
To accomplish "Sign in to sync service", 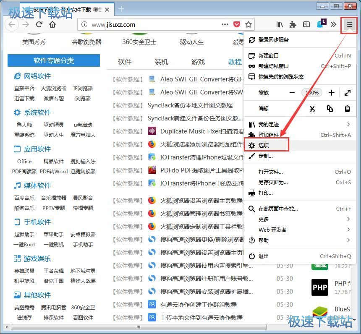I will pyautogui.click(x=299, y=40).
